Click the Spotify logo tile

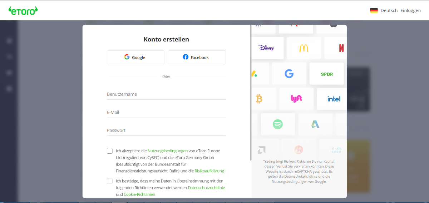[278, 124]
